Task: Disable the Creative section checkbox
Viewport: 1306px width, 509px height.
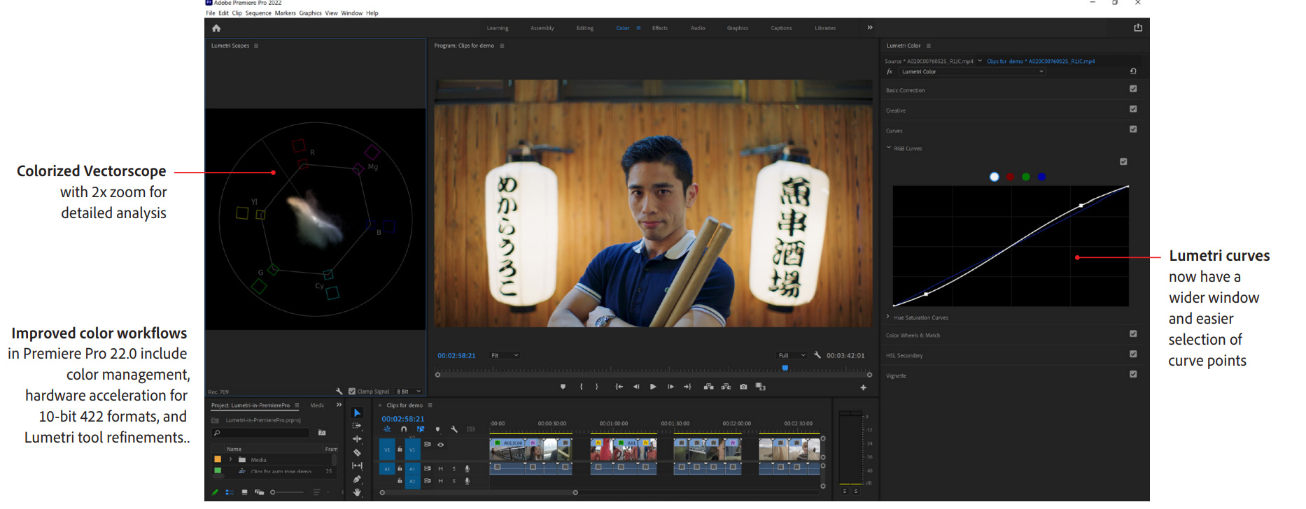Action: 1133,109
